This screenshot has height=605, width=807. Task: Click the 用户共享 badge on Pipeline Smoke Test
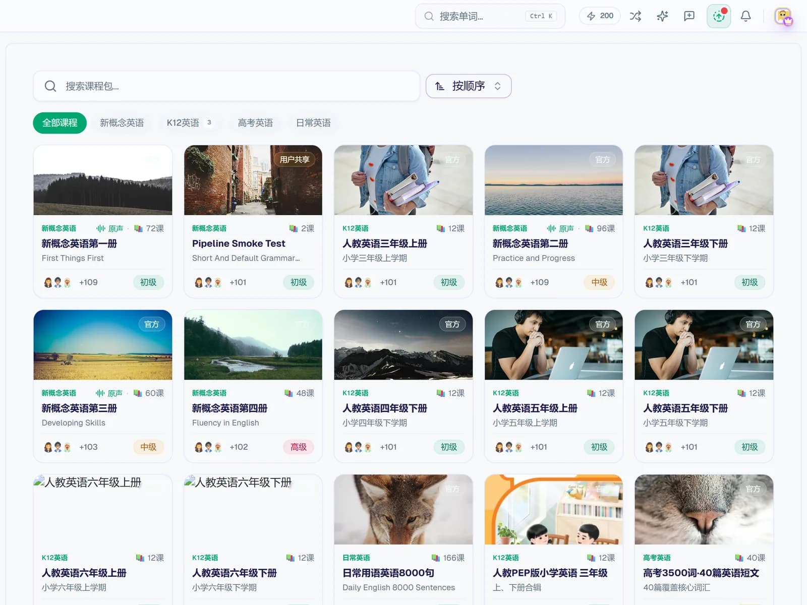coord(295,159)
